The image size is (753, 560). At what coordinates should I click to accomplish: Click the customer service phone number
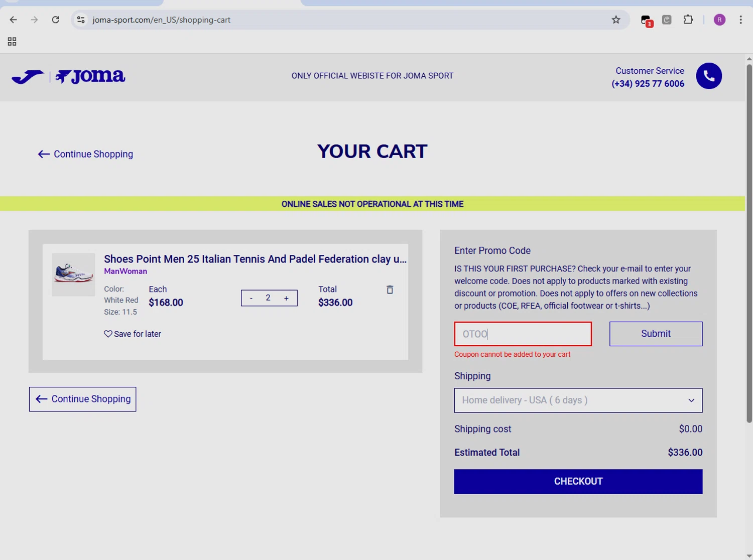[648, 84]
